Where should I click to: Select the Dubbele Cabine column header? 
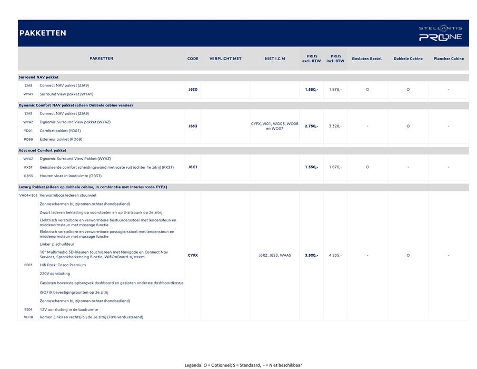(x=408, y=59)
